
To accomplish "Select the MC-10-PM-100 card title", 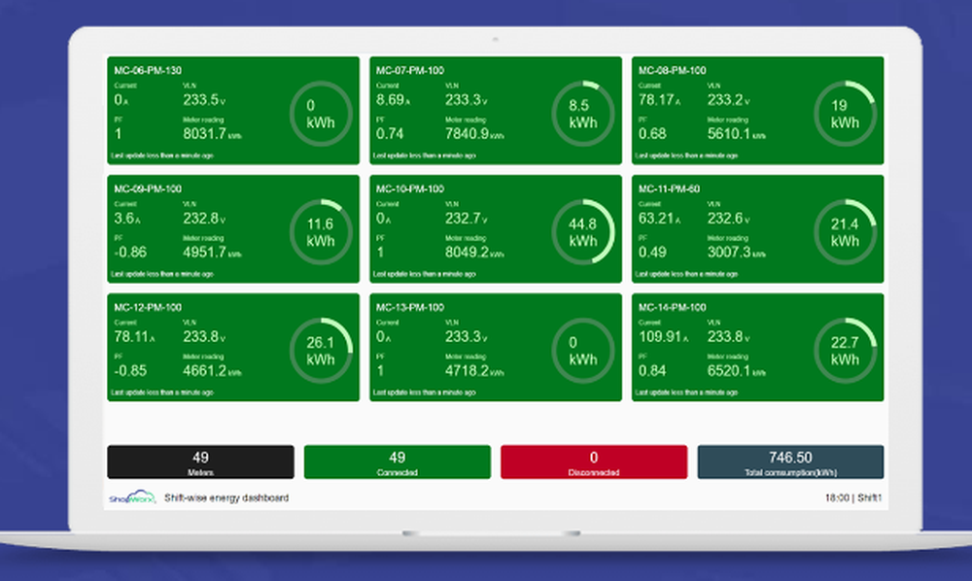I will pos(410,188).
